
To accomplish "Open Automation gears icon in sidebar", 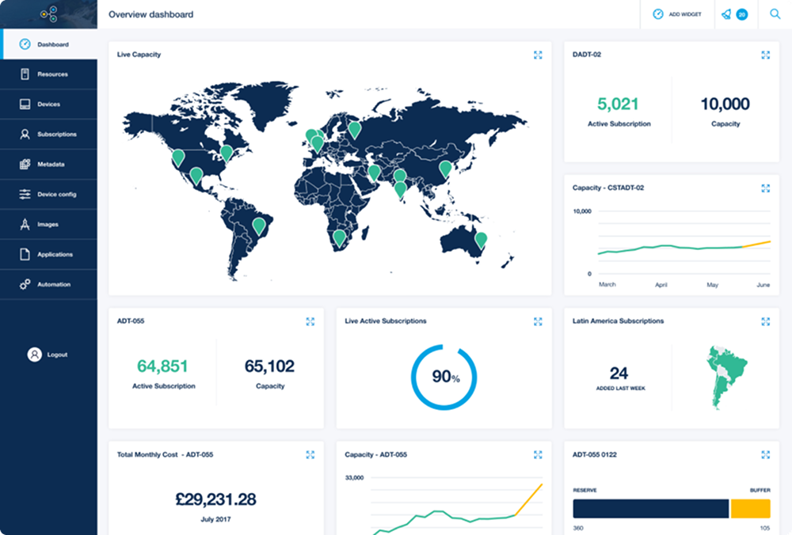I will (25, 285).
